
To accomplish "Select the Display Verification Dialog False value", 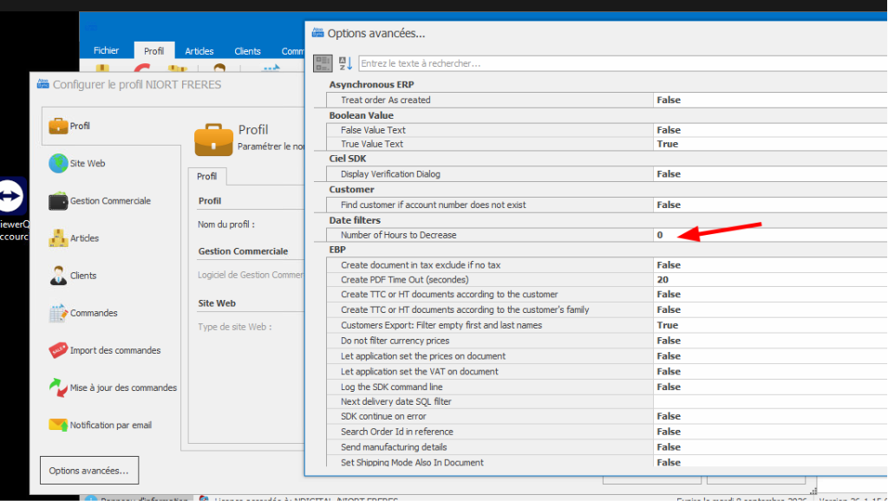I will pos(668,174).
